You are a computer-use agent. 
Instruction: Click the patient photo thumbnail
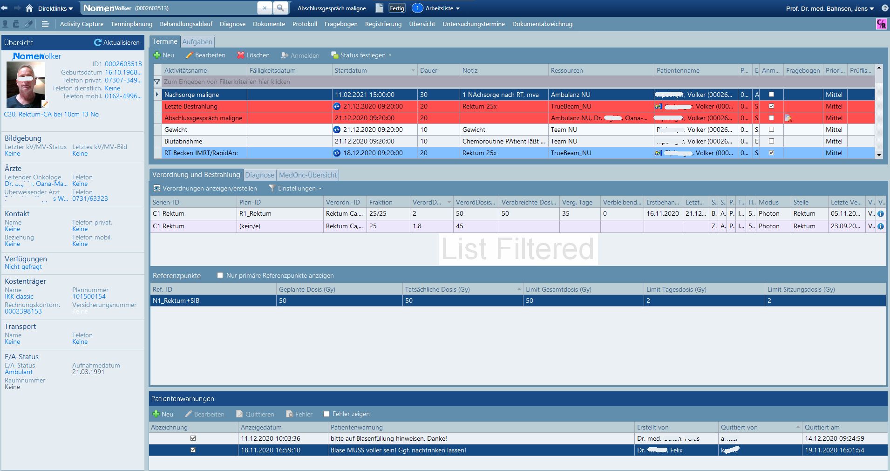(26, 85)
